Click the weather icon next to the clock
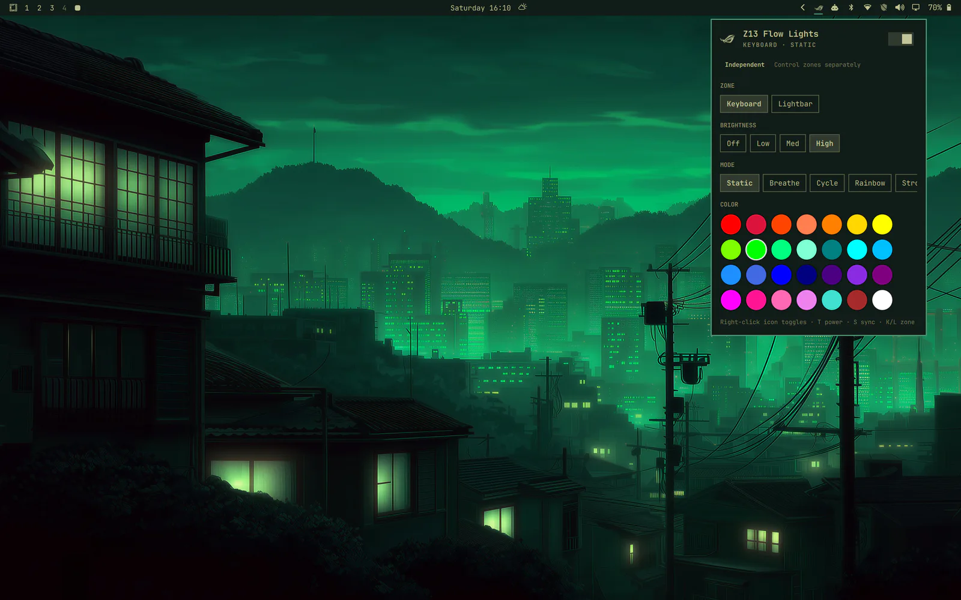The width and height of the screenshot is (961, 600). 523,7
